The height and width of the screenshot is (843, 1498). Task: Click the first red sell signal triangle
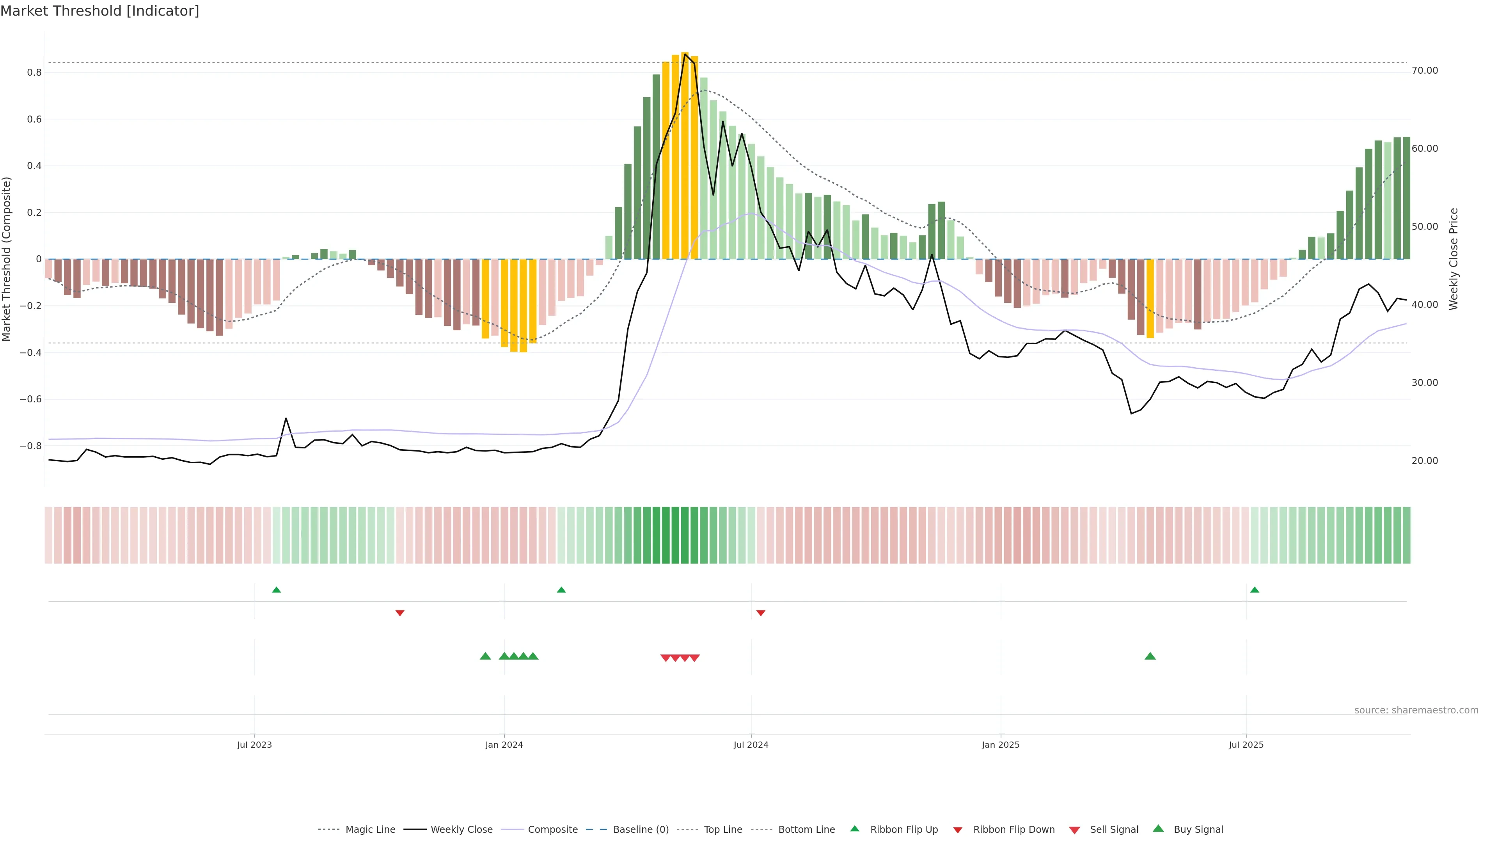(666, 658)
